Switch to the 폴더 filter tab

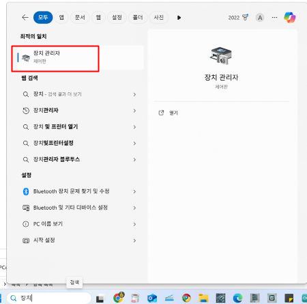(x=138, y=17)
